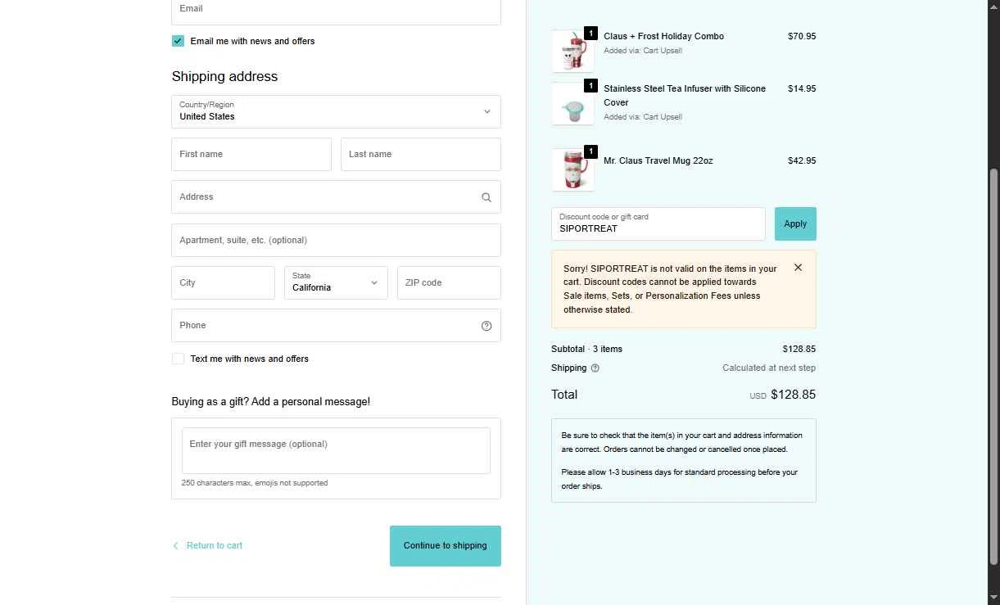Focus the First name field
The height and width of the screenshot is (605, 1000).
tap(251, 154)
